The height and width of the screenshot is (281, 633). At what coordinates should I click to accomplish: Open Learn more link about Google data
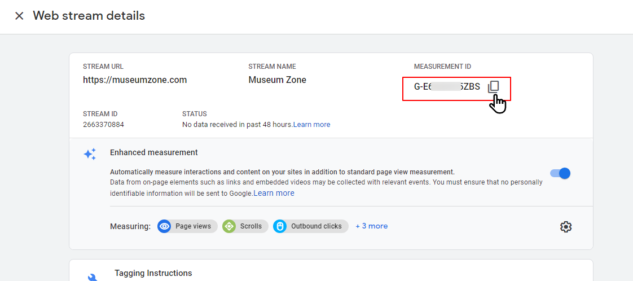(274, 193)
